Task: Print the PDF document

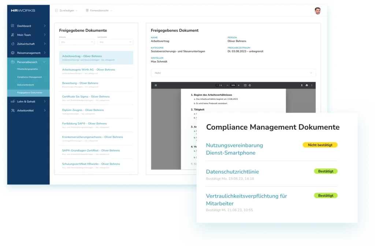Action: coord(307,85)
